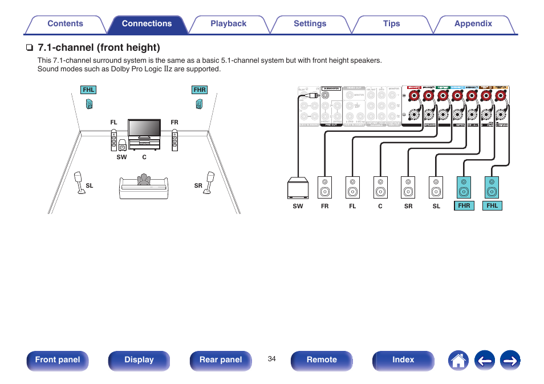Viewport: 544px width, 384px height.
Task: Click the SW label in room diagram
Action: pyautogui.click(x=122, y=157)
